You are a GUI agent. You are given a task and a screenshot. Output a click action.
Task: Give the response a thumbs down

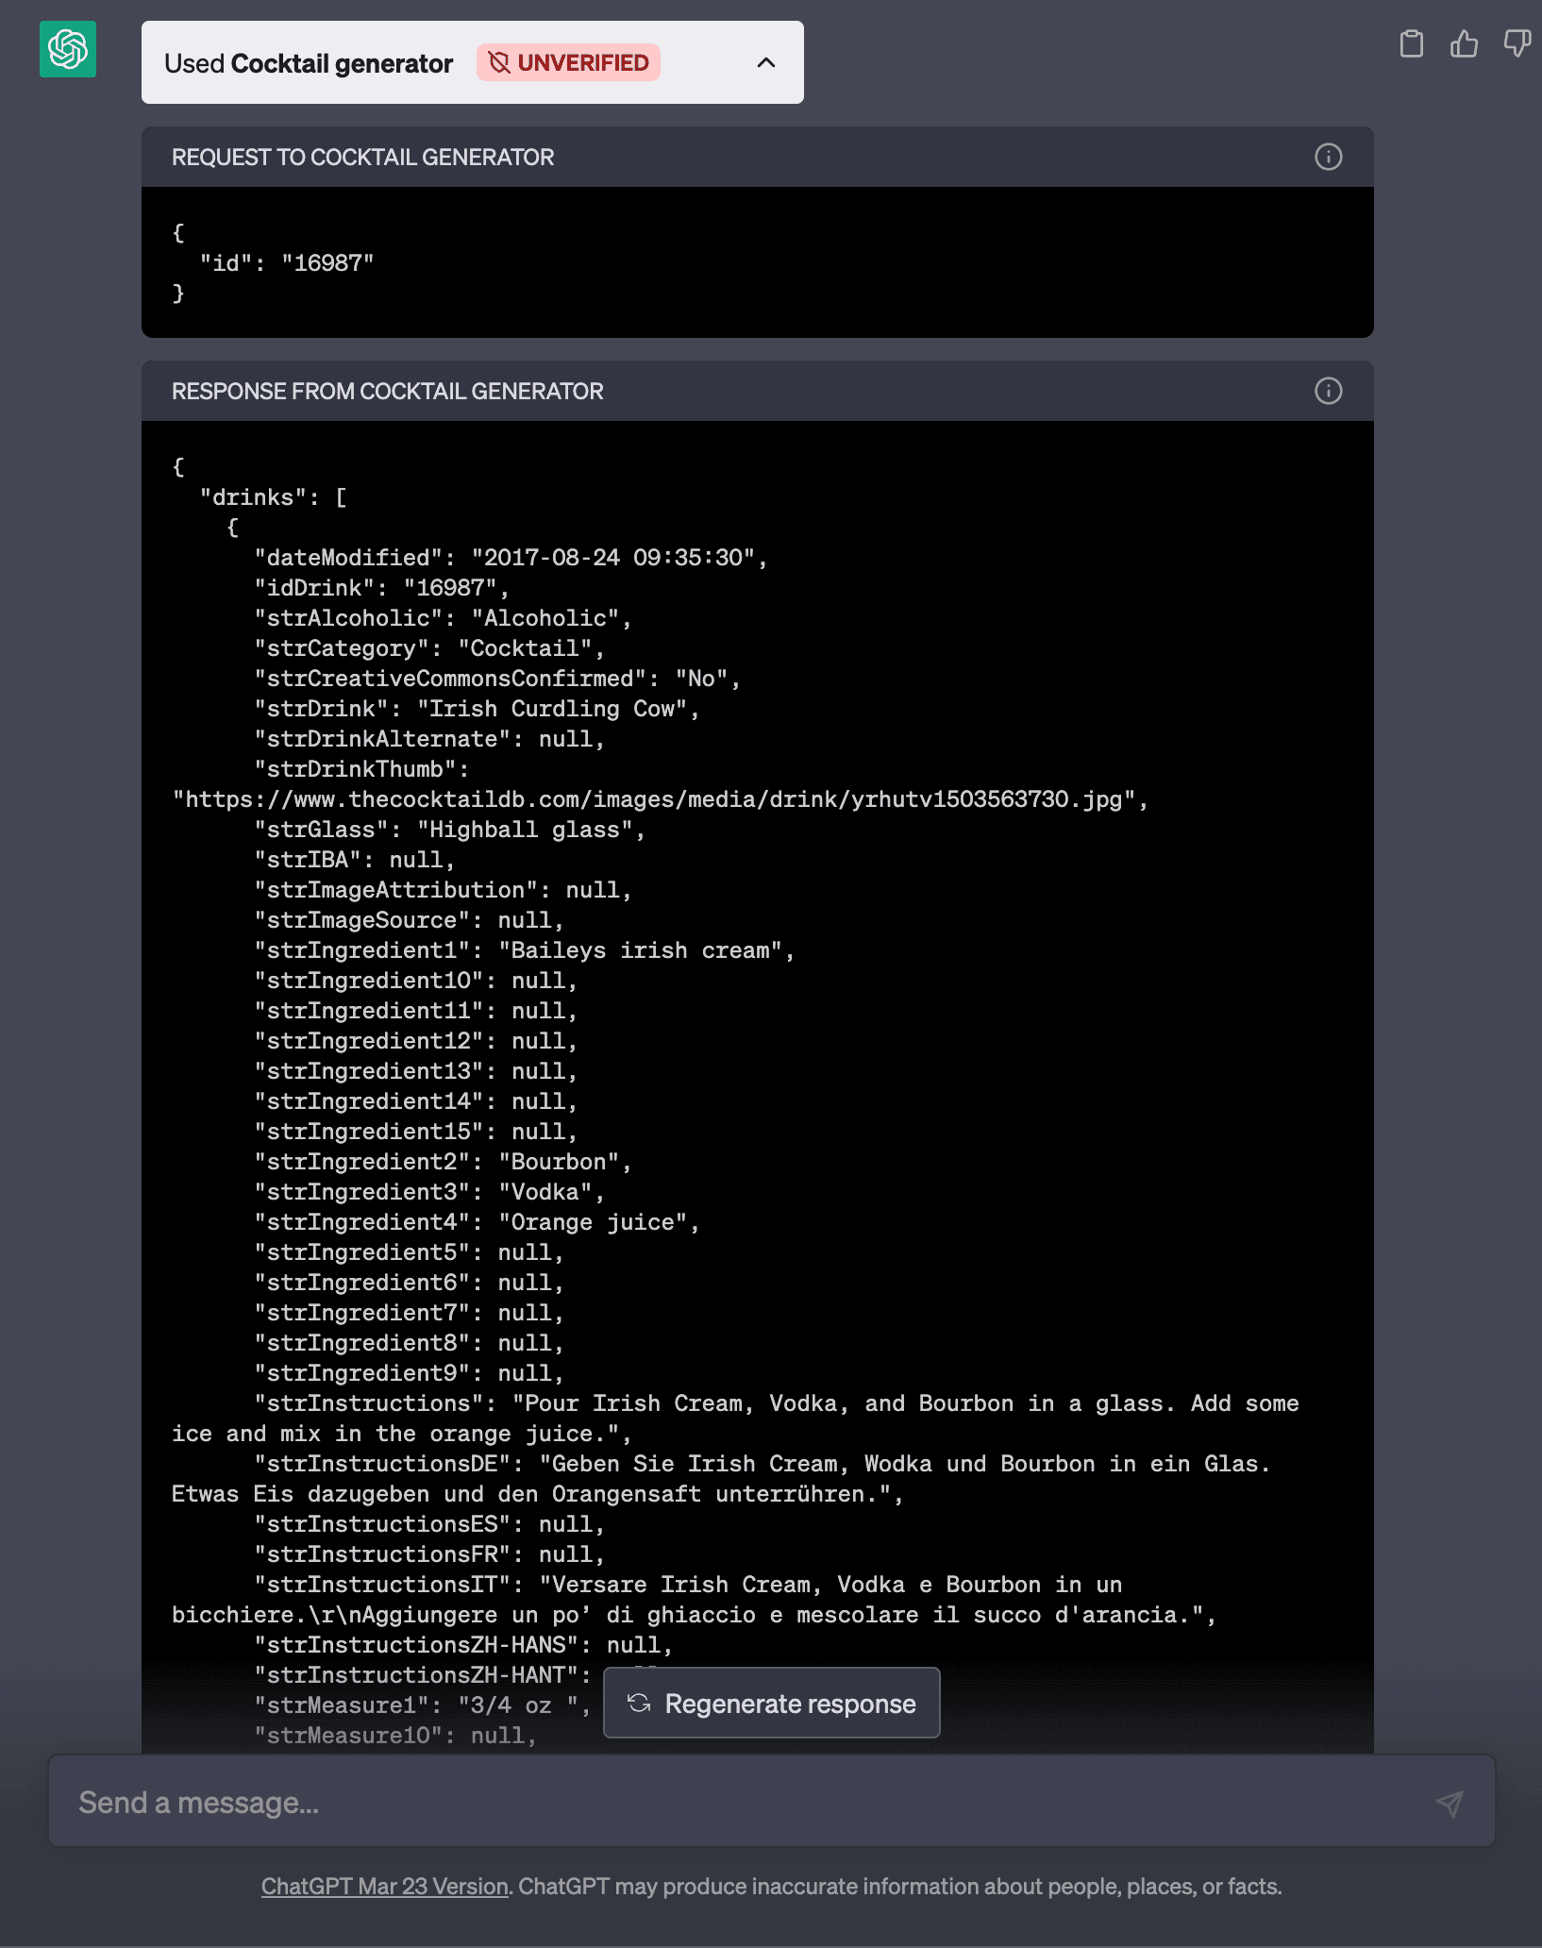pyautogui.click(x=1517, y=44)
